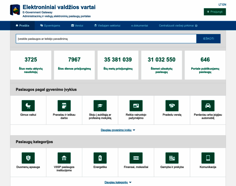Viewport: 236px width, 186px height.
Task: Open the Pradedu verslą handshake icon
Action: (x=172, y=106)
